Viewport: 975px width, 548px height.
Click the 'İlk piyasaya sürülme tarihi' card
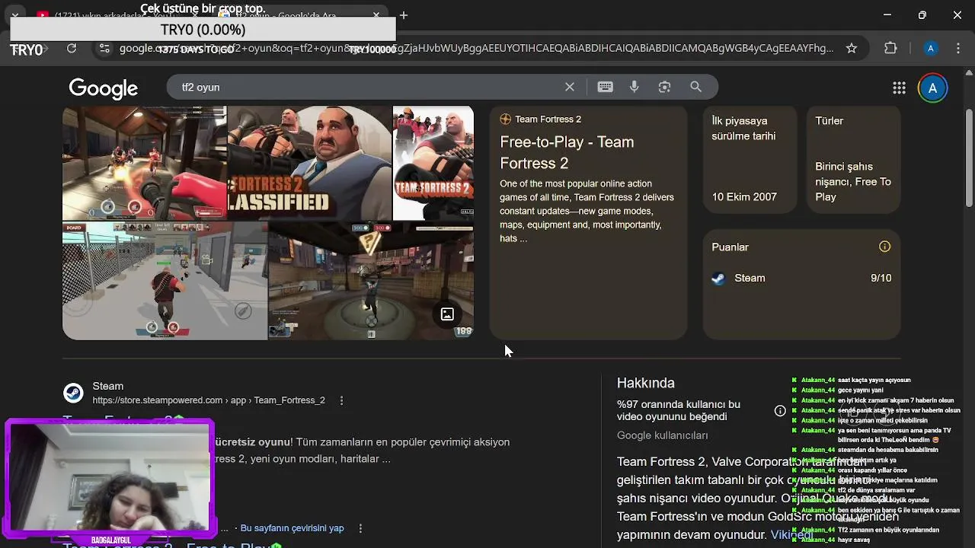point(750,159)
